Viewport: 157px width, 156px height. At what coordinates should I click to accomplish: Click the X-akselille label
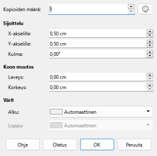[20, 34]
